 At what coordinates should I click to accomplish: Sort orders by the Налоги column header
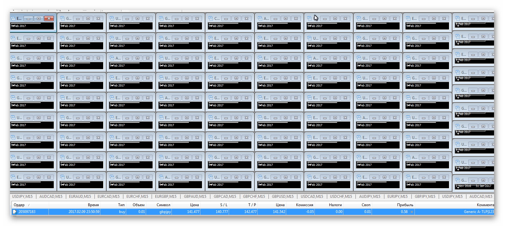coord(329,205)
